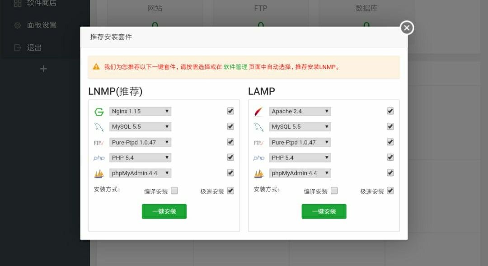Open LNMP PHP 5.4 version dropdown
The image size is (488, 266).
click(x=140, y=158)
